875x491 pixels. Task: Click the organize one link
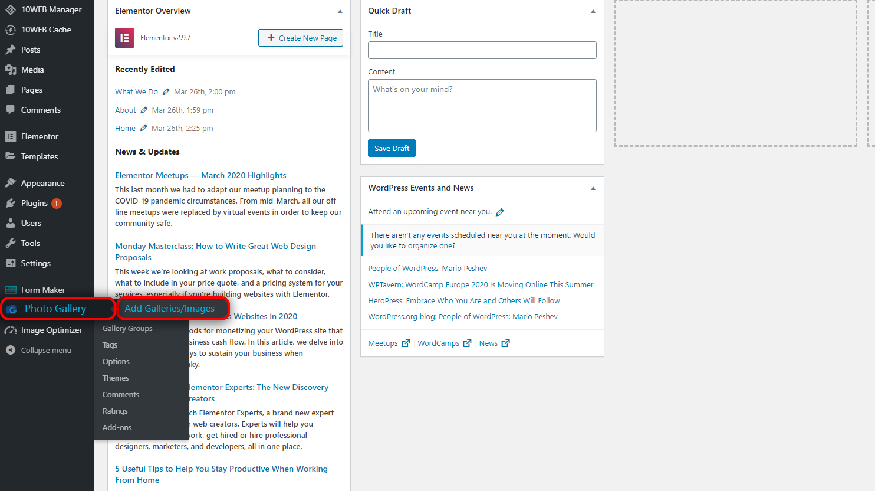[x=430, y=246]
